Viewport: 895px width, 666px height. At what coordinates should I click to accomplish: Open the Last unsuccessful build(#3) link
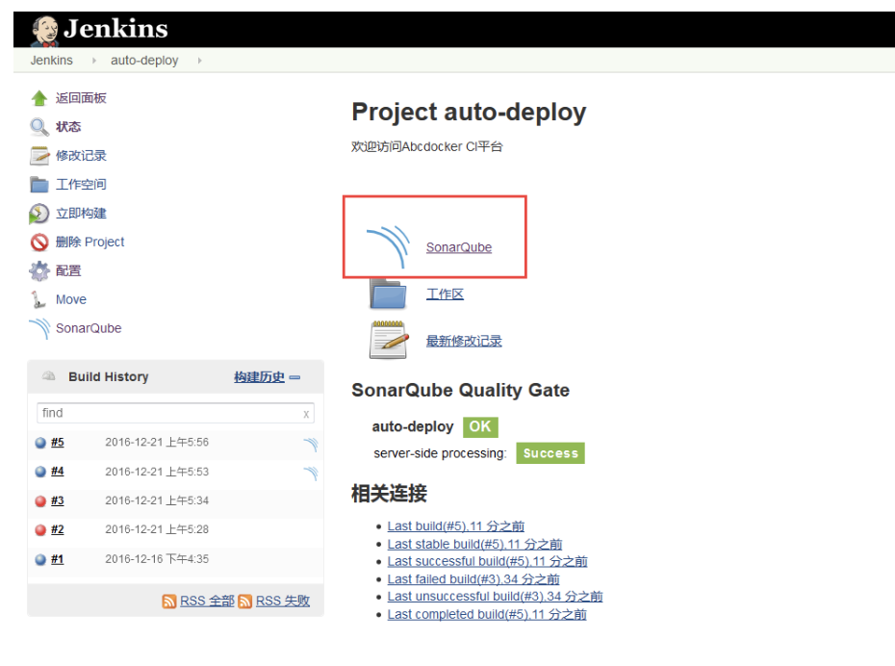(x=495, y=597)
